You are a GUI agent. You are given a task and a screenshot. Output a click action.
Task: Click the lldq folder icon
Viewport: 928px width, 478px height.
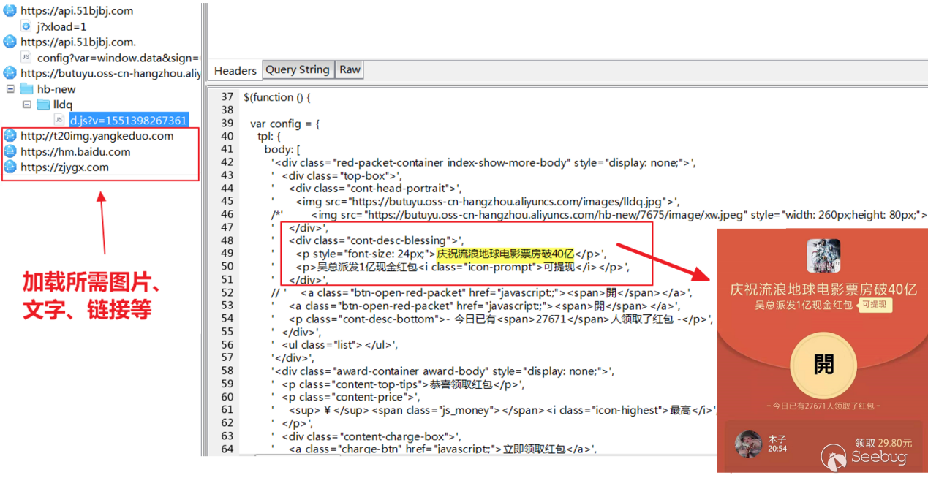pos(43,105)
